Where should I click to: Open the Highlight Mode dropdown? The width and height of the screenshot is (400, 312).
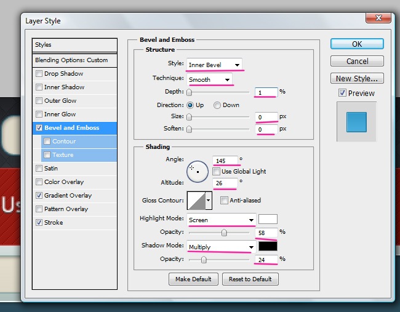[x=222, y=220]
